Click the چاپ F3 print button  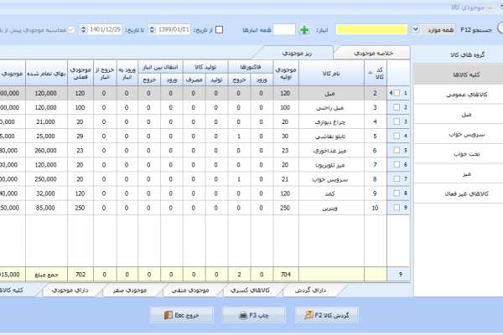pyautogui.click(x=254, y=315)
